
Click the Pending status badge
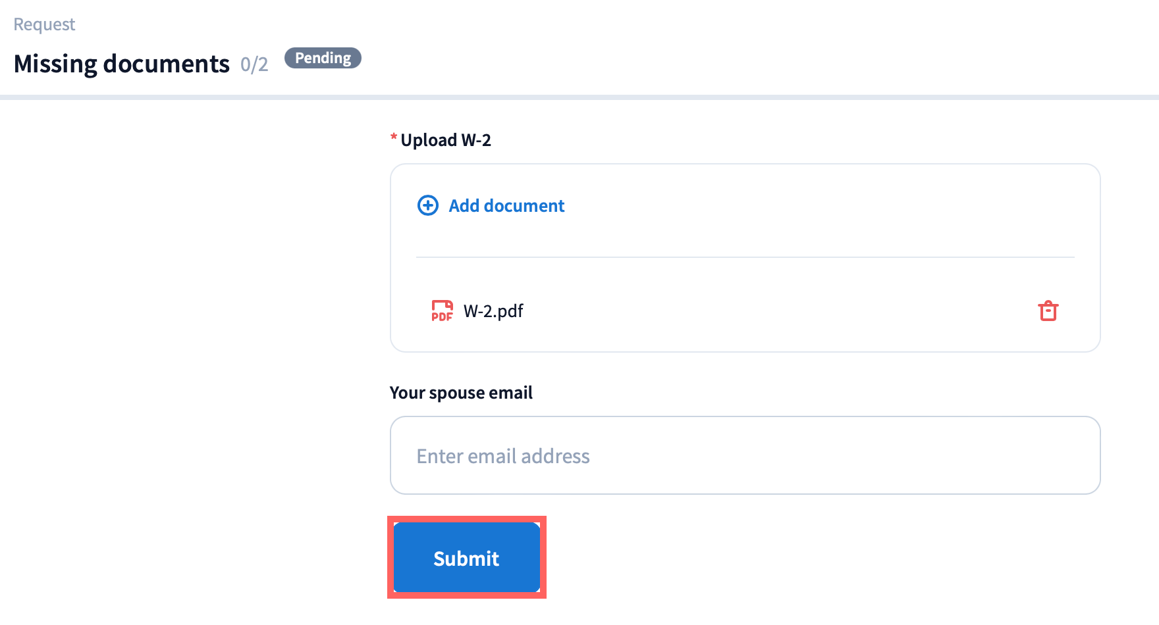pos(323,58)
